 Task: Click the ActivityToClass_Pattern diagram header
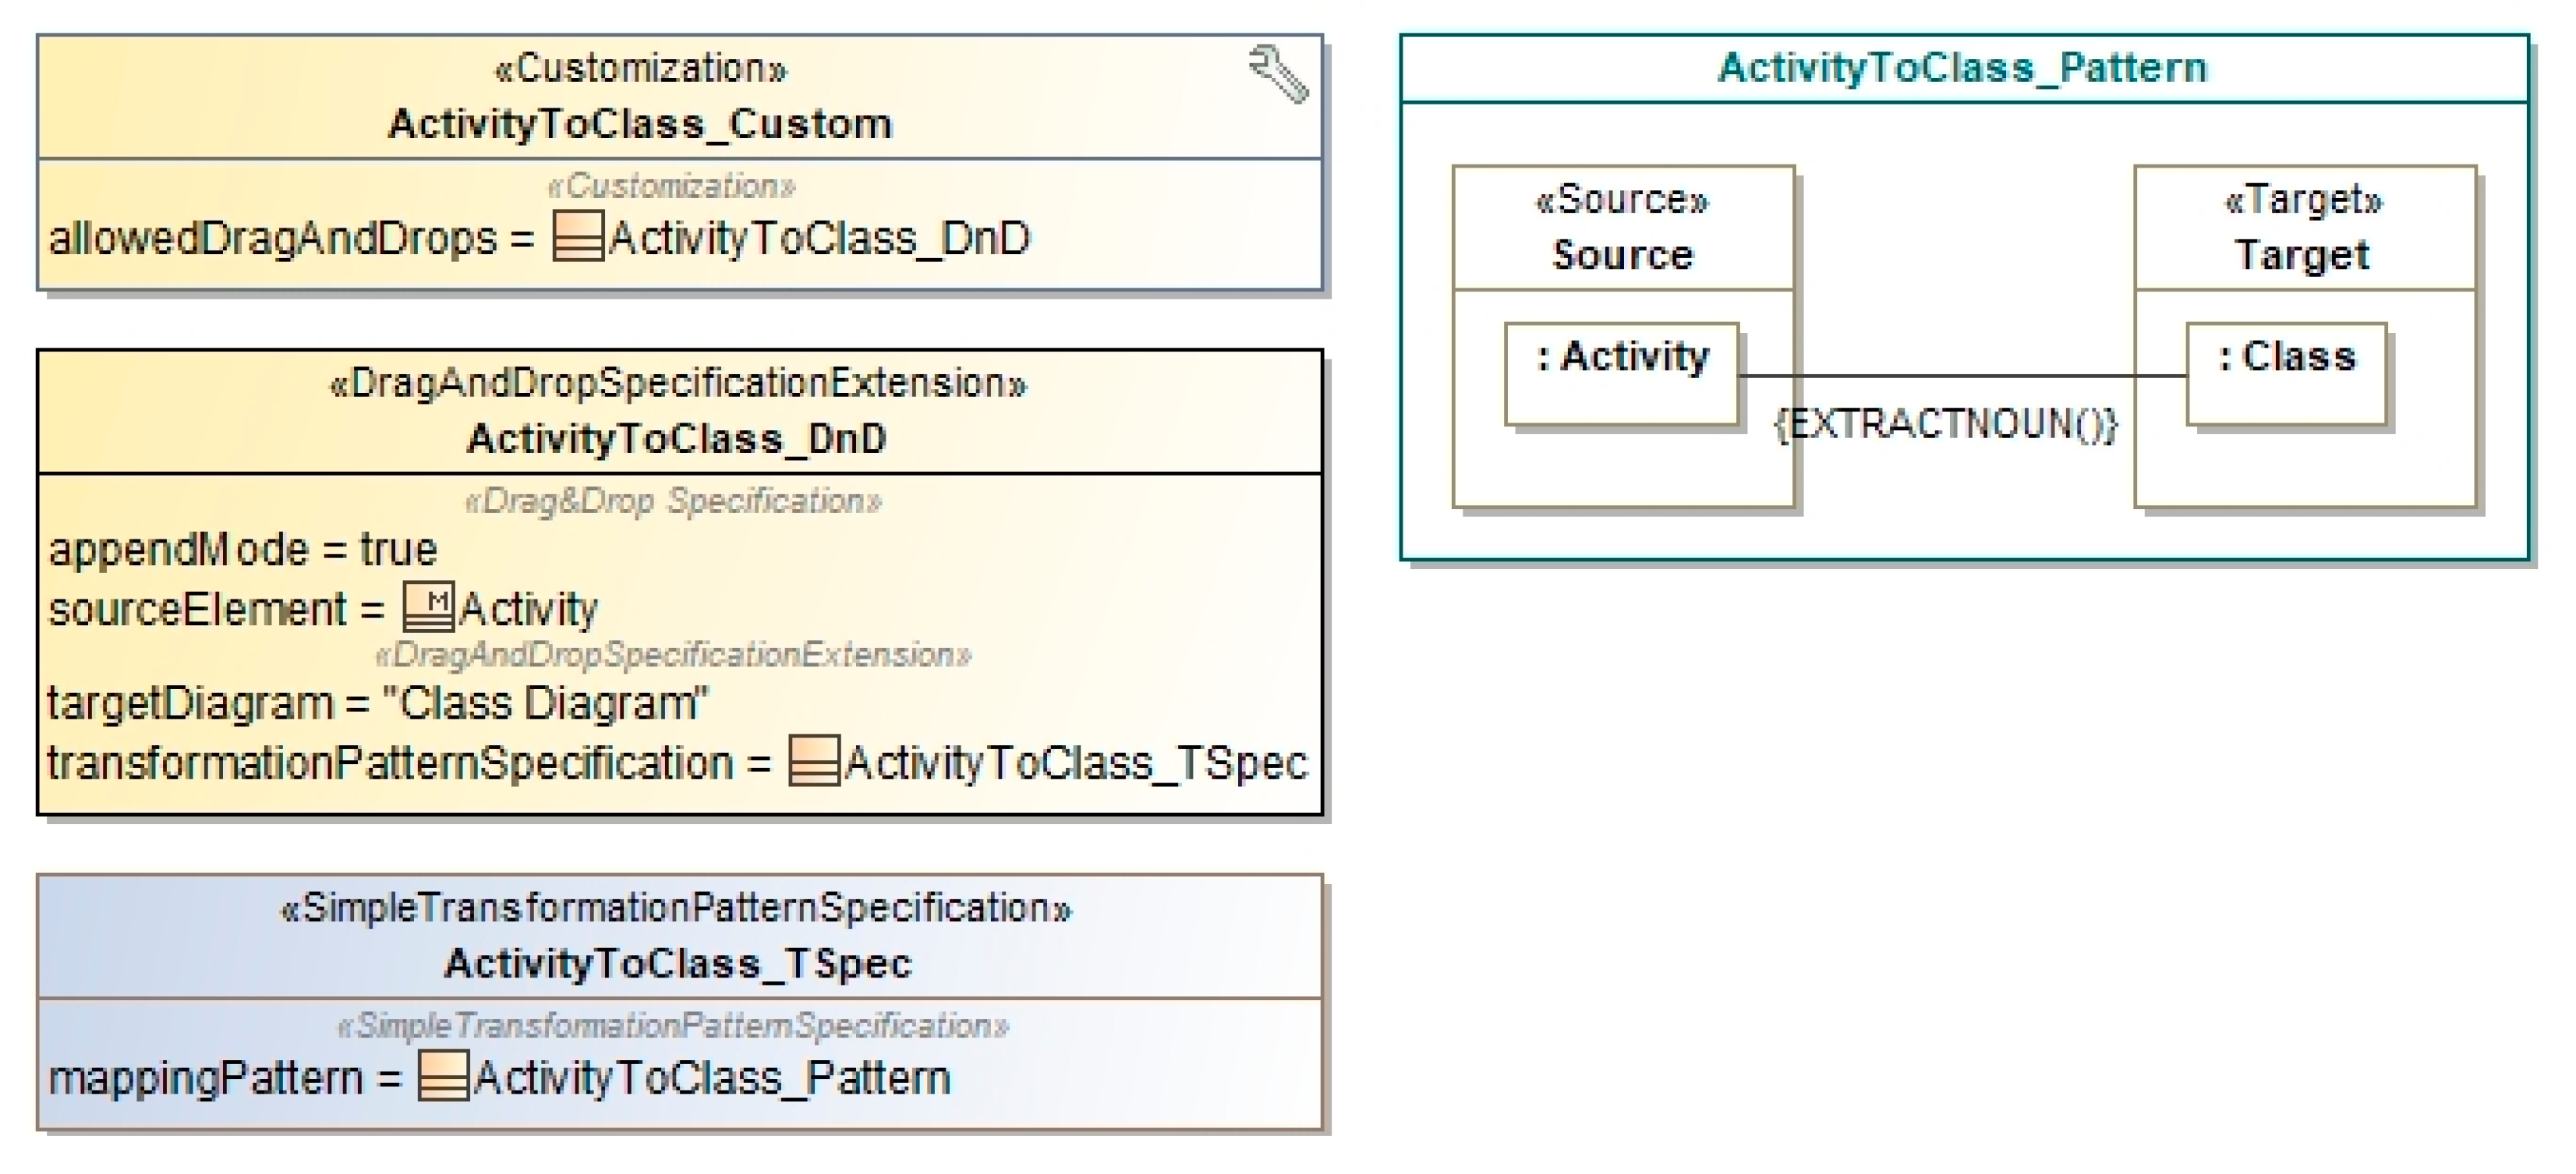(x=1962, y=68)
